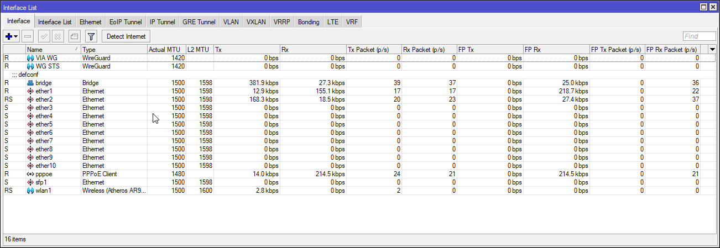Click the '1480' pppoe MTU value
Viewport: 720px width, 248px height.
pos(178,174)
